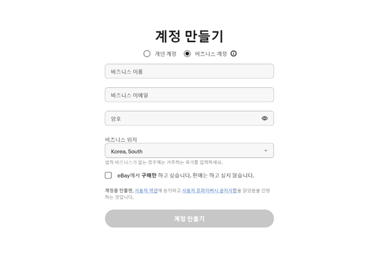Open the 사용자 약관 link
Image resolution: width=391 pixels, height=256 pixels.
(146, 190)
